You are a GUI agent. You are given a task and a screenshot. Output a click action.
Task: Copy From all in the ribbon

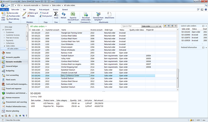[44, 13]
